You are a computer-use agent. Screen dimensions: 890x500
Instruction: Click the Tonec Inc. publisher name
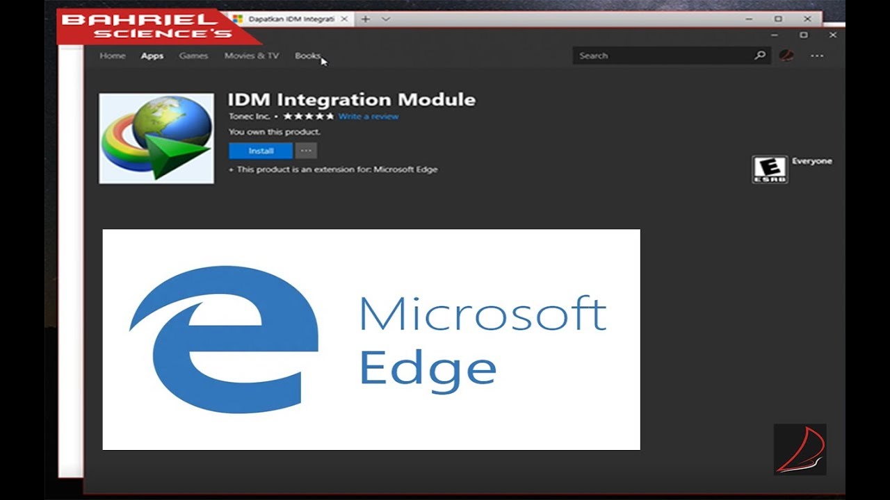point(250,117)
